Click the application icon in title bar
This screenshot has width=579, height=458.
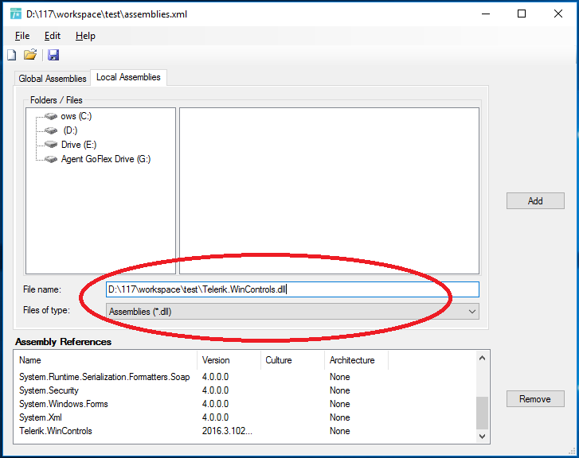click(16, 14)
